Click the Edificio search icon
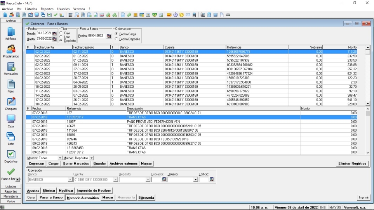 coord(212,179)
